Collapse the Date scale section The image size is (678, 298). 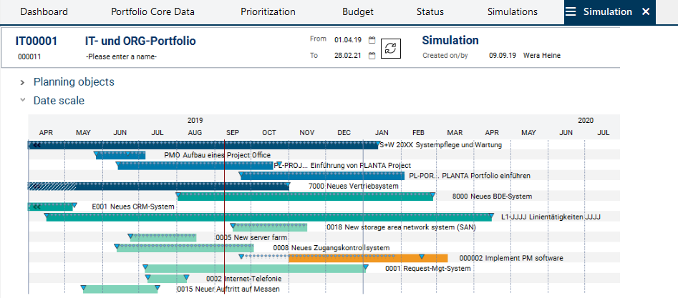point(23,101)
